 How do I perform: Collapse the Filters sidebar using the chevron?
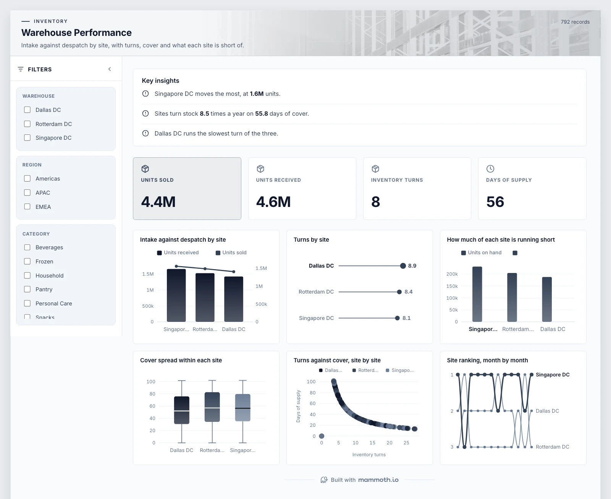pyautogui.click(x=110, y=69)
